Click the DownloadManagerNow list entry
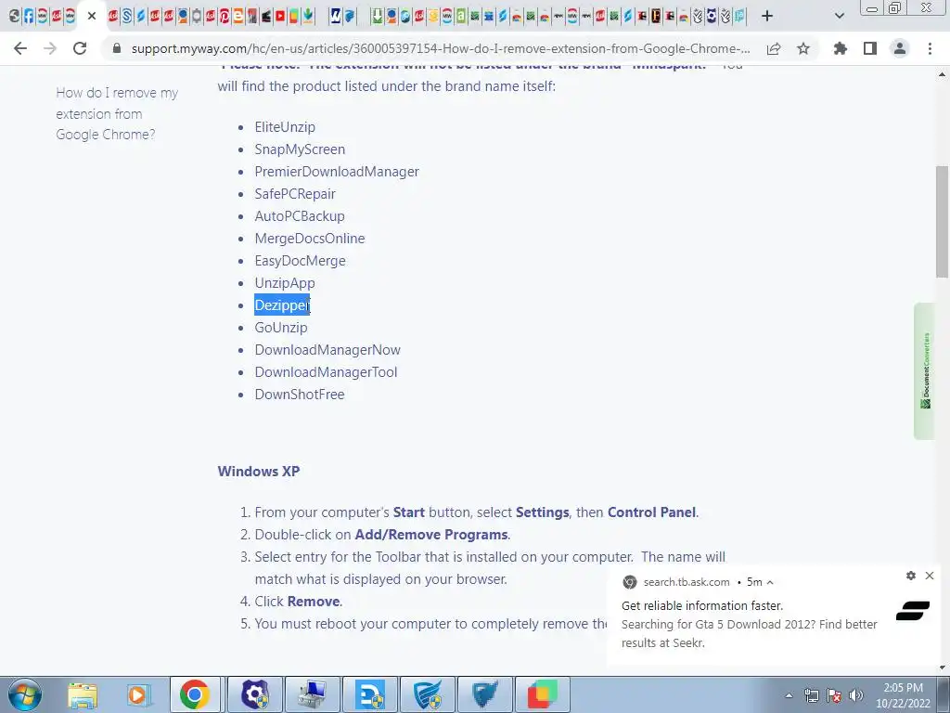 pos(327,350)
